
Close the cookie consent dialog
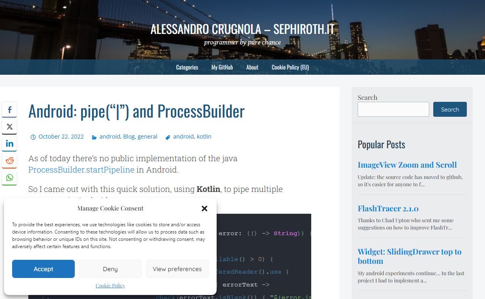tap(205, 208)
